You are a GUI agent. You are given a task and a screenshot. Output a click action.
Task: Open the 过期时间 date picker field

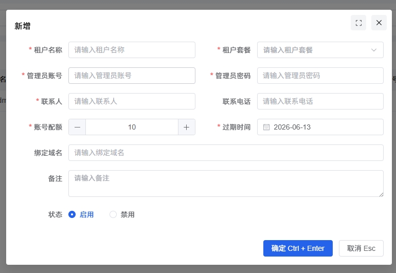[x=320, y=127]
